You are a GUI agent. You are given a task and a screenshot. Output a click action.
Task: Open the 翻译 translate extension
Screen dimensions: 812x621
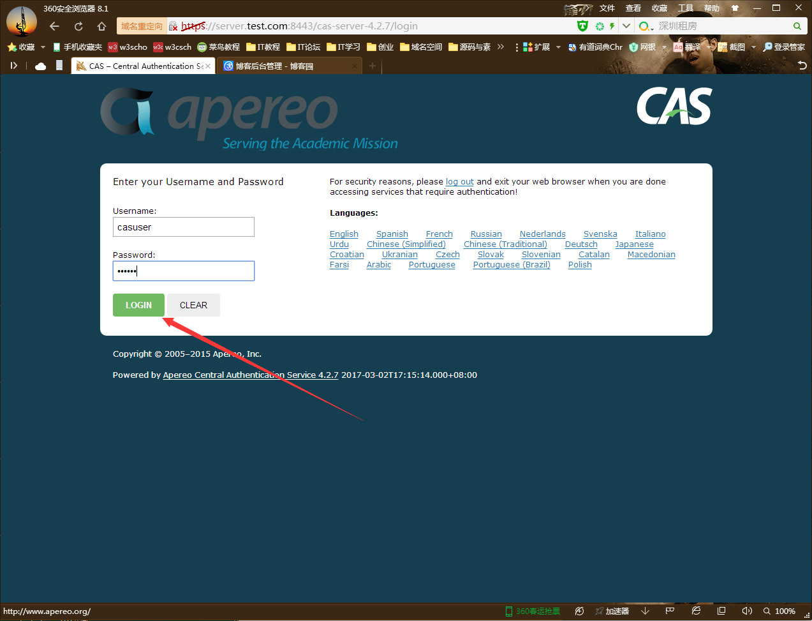pyautogui.click(x=687, y=47)
